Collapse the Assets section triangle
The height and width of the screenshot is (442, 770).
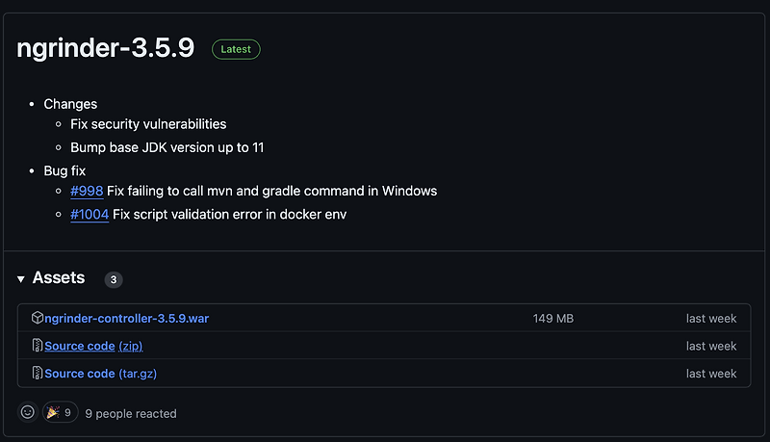(21, 279)
